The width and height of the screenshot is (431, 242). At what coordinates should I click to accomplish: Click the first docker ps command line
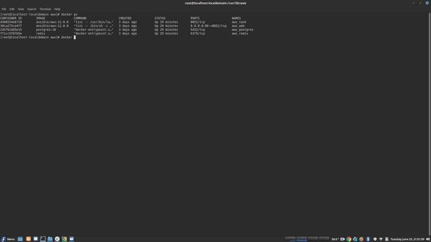tap(39, 14)
